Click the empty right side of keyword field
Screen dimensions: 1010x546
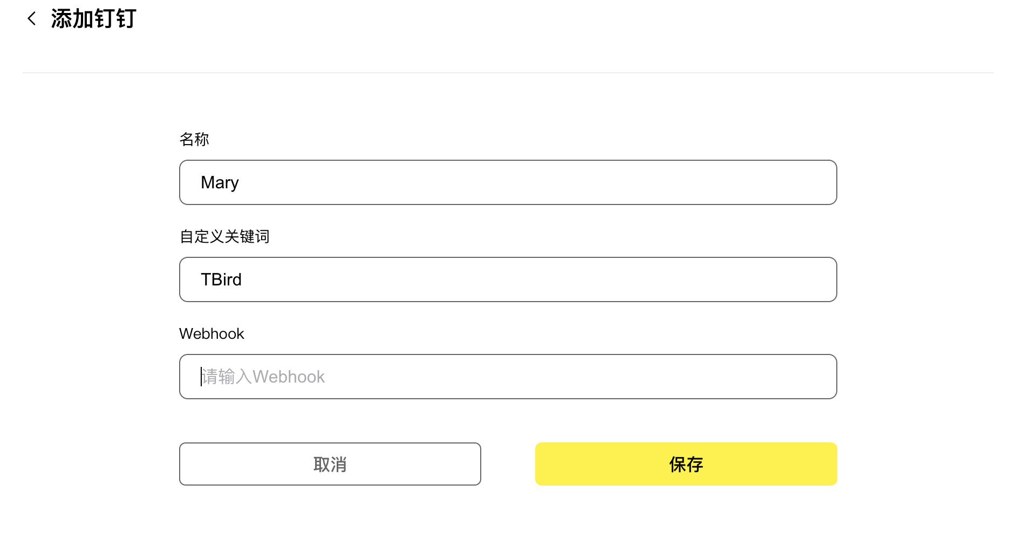pyautogui.click(x=701, y=279)
